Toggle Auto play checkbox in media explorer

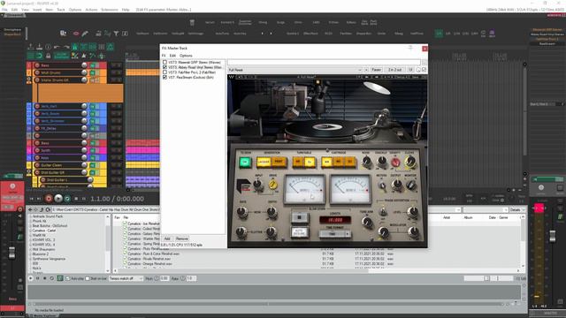click(67, 278)
